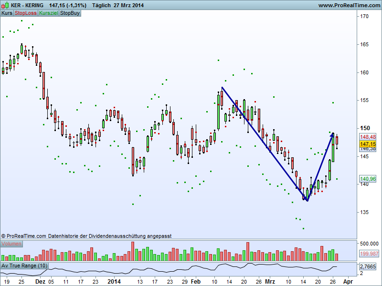Click the 2014 year marker on time axis
Viewport: 382px width, 286px height.
tap(114, 282)
